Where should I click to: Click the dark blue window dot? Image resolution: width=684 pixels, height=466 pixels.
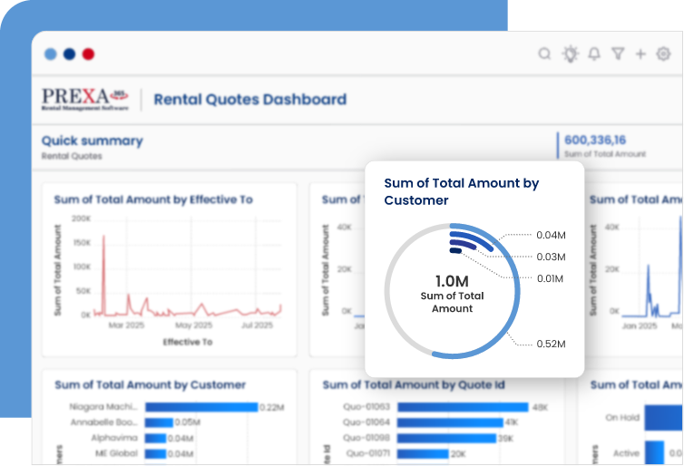coord(69,54)
